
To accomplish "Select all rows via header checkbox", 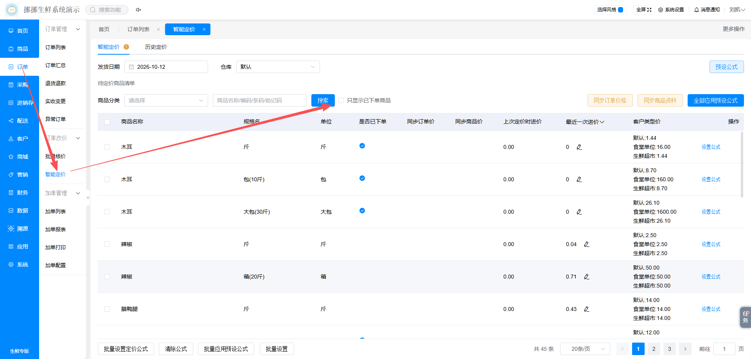I will pos(107,122).
